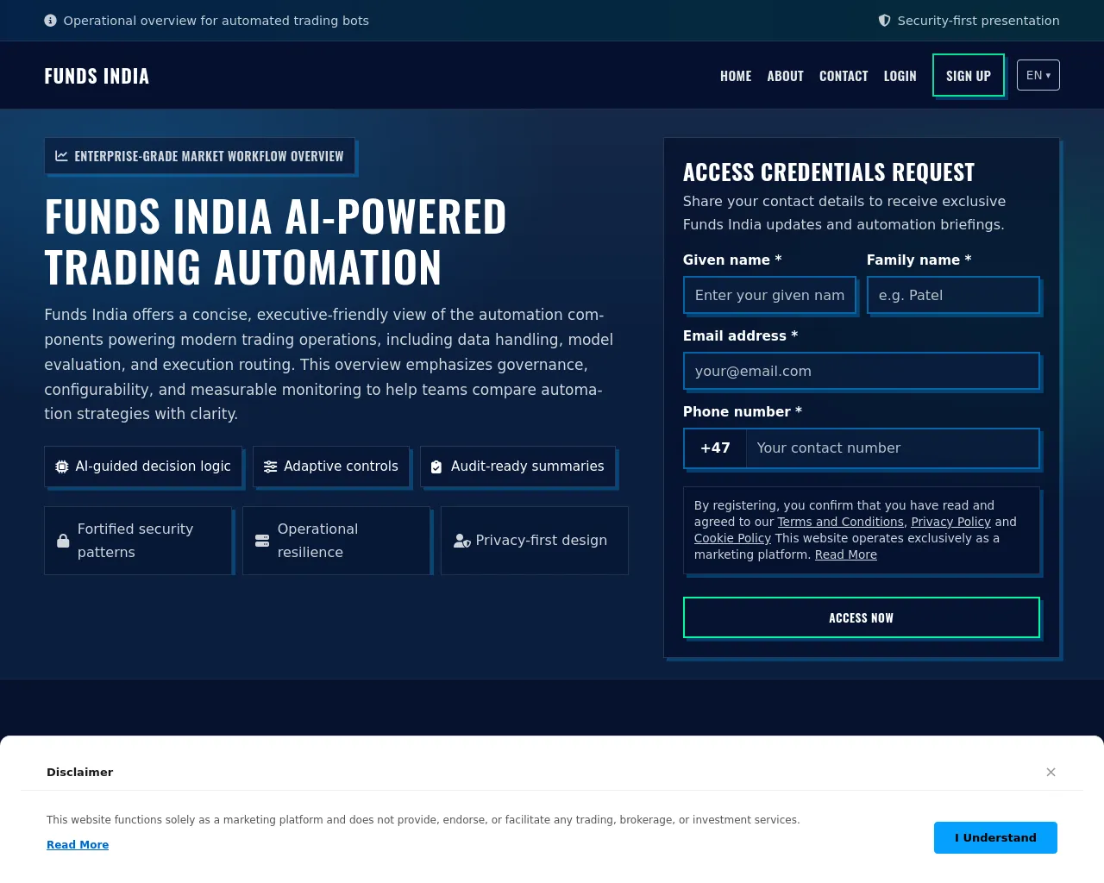Viewport: 1104px width, 883px height.
Task: Click the Phone number label
Action: [x=743, y=411]
